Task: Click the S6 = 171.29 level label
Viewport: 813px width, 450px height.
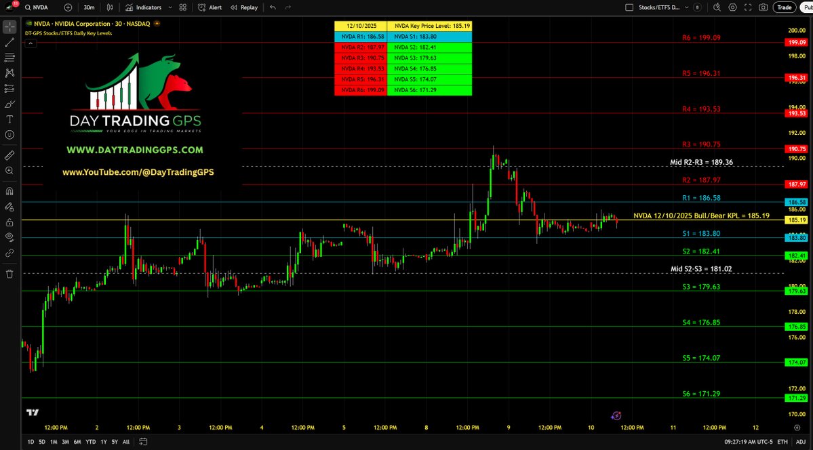Action: pos(701,394)
